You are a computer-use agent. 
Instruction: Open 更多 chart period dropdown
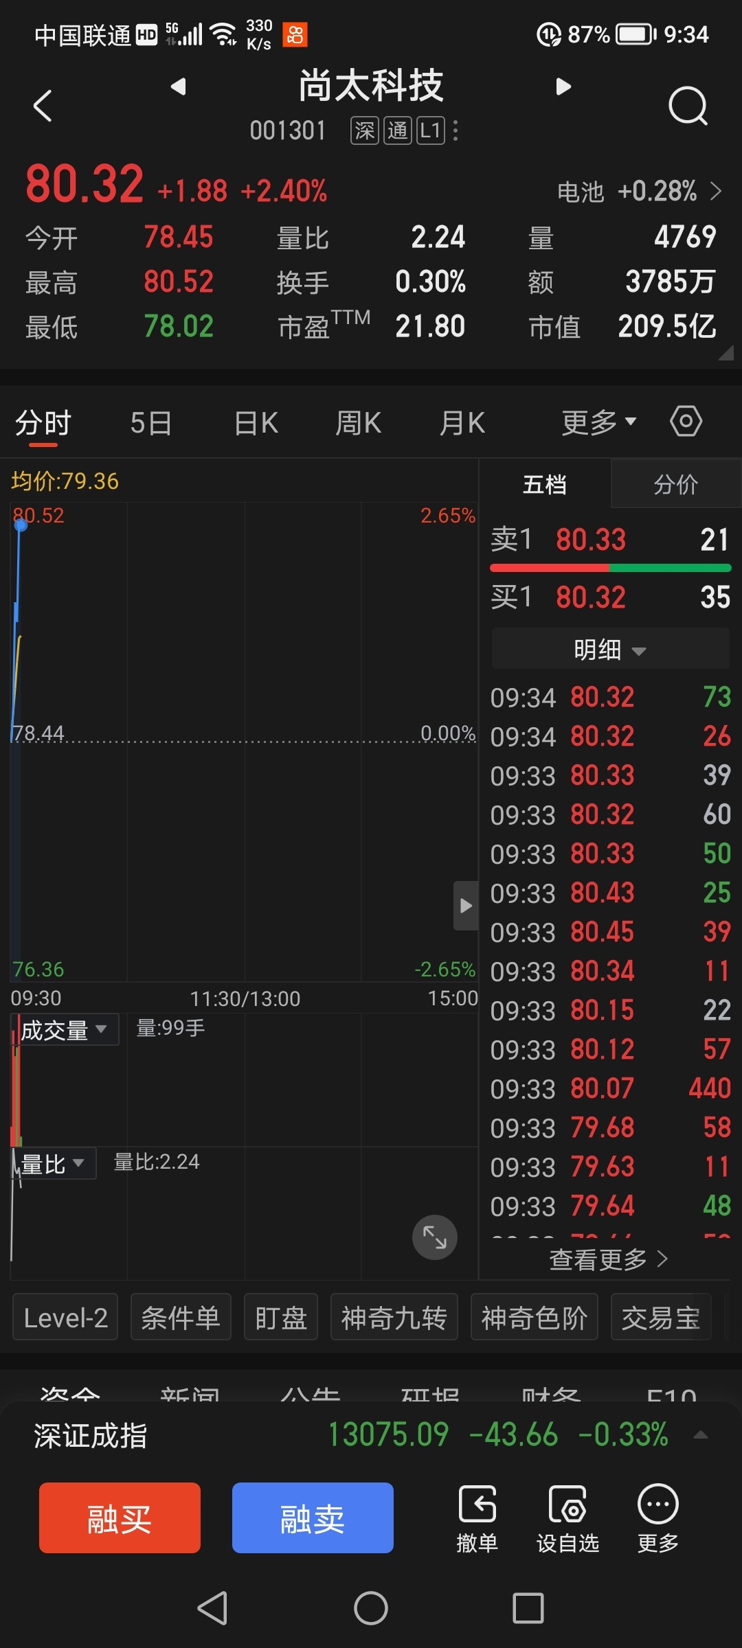(x=599, y=422)
